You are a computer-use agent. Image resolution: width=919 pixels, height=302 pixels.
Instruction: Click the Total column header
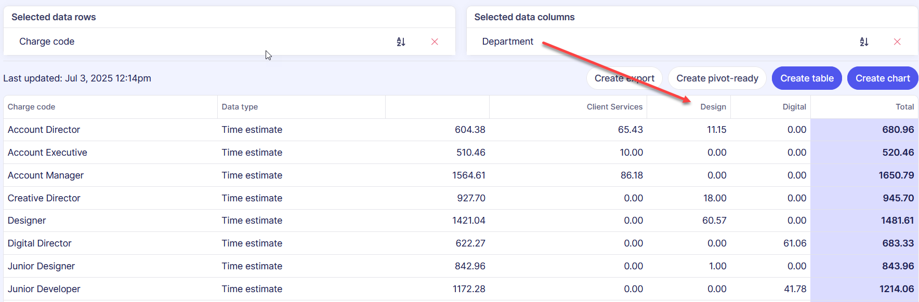click(x=904, y=107)
